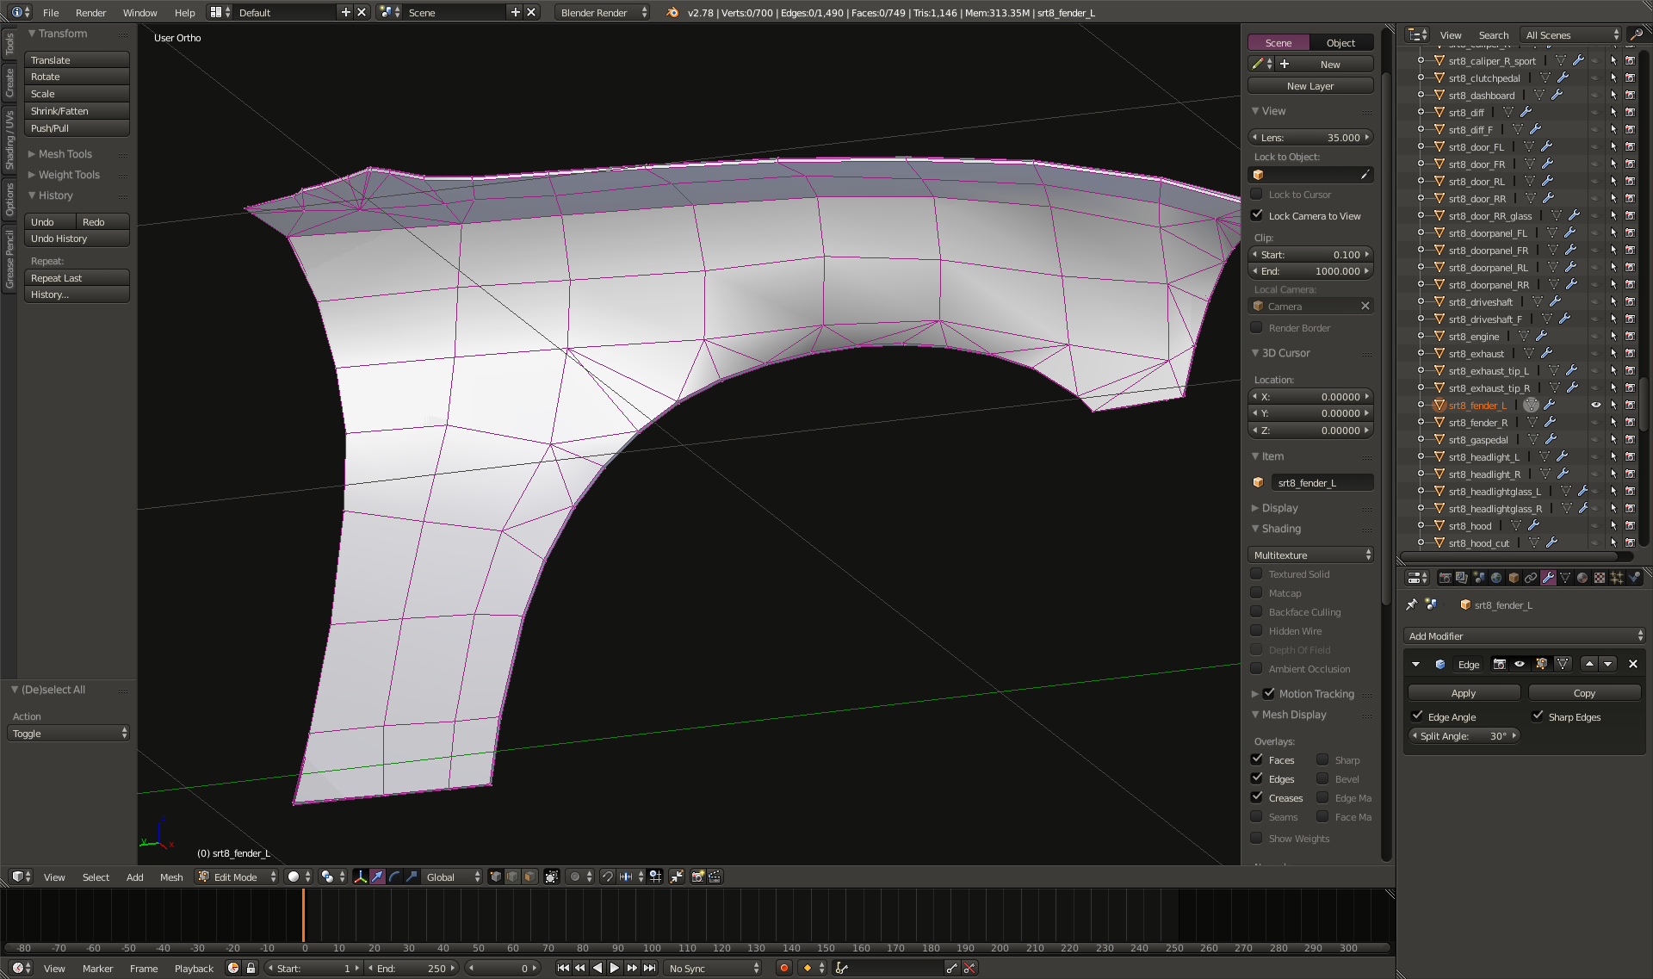Play the timeline animation forward
The width and height of the screenshot is (1653, 979).
pos(615,968)
